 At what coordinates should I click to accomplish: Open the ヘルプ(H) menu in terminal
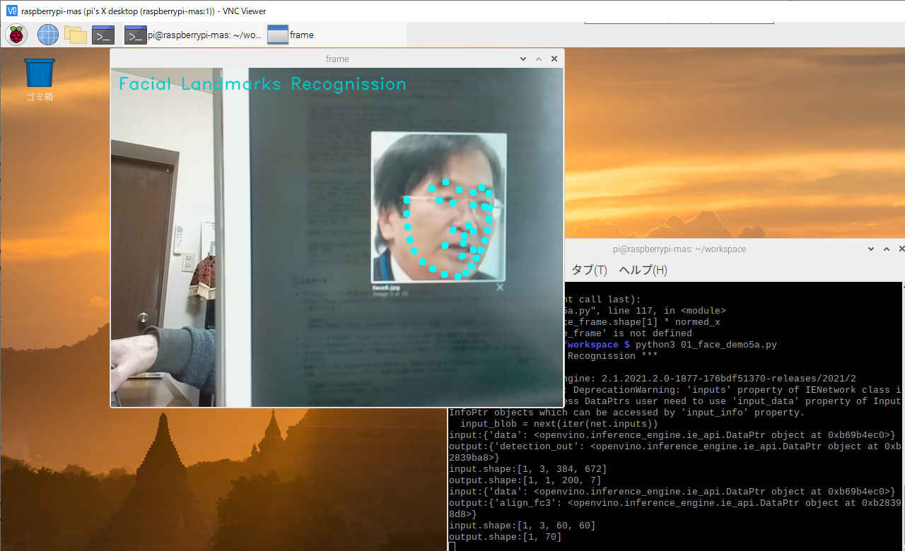pos(643,270)
